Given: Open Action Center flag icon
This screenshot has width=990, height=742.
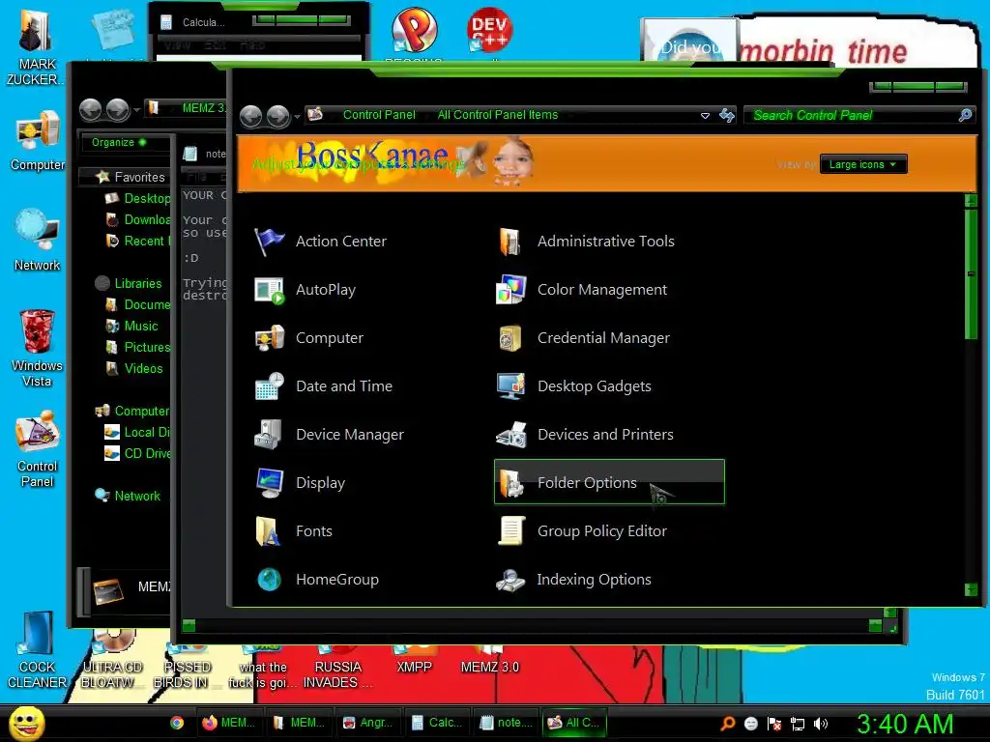Looking at the screenshot, I should [x=270, y=241].
